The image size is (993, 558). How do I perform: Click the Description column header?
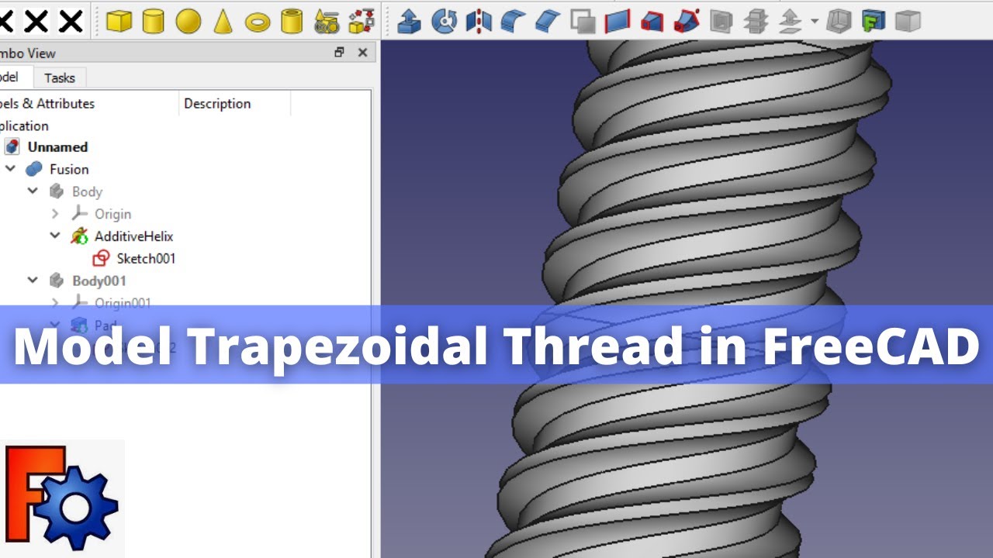pos(217,103)
